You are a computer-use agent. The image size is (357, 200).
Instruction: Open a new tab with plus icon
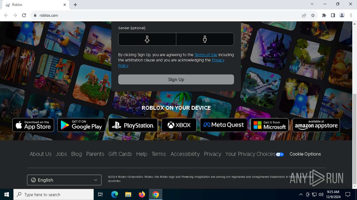[x=75, y=5]
